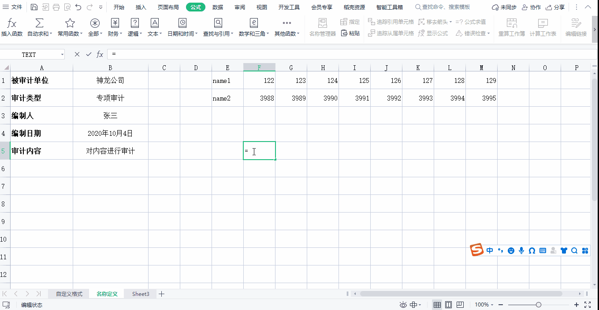Click the Sogou skin (shirt) icon
599x310 pixels.
(x=564, y=250)
